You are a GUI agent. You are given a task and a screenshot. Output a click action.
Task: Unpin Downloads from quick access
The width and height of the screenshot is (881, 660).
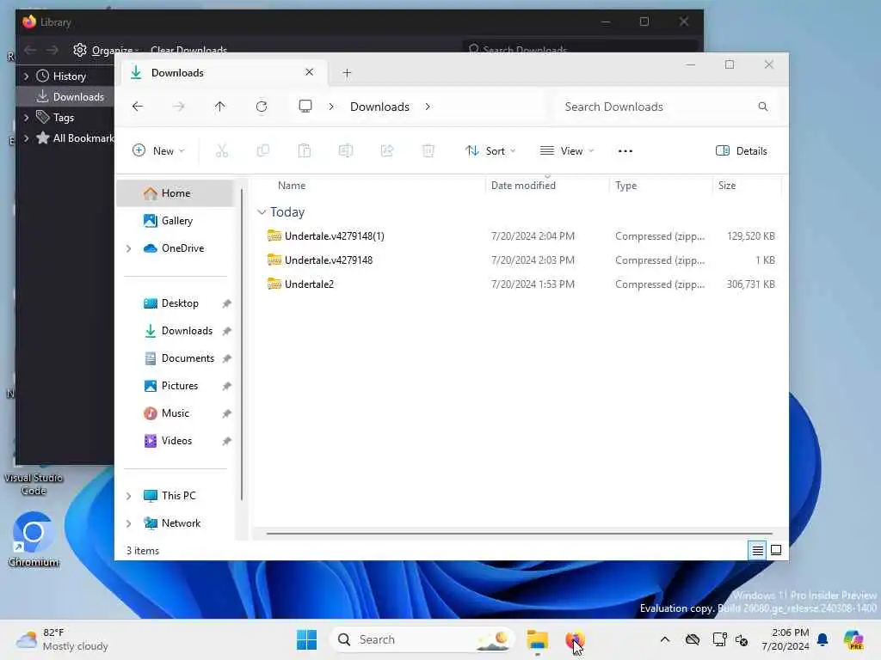point(226,331)
